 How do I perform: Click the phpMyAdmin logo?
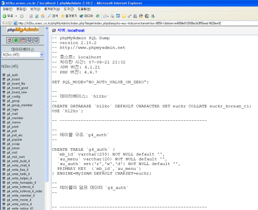click(23, 30)
